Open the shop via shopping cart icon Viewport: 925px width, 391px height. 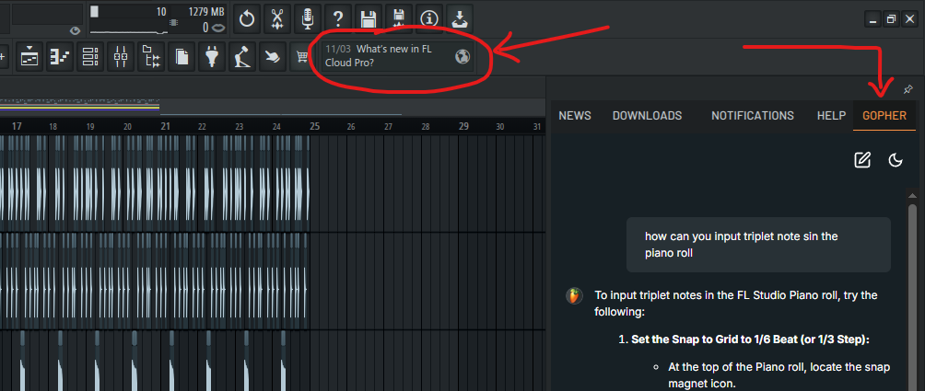coord(302,56)
